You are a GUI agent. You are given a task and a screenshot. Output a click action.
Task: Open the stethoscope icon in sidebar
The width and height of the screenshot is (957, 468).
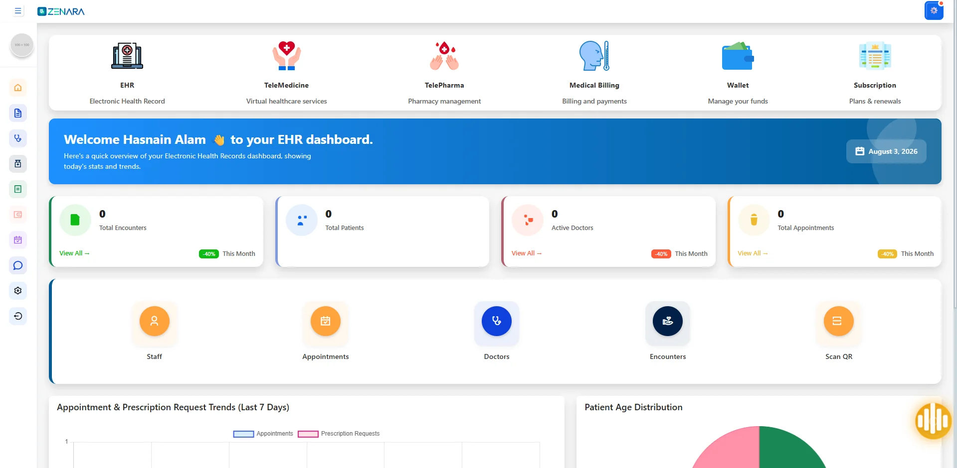18,138
